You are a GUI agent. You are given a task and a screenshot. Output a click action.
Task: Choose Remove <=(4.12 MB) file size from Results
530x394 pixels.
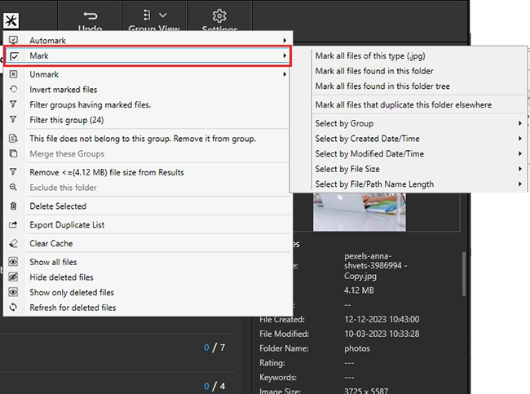point(148,172)
